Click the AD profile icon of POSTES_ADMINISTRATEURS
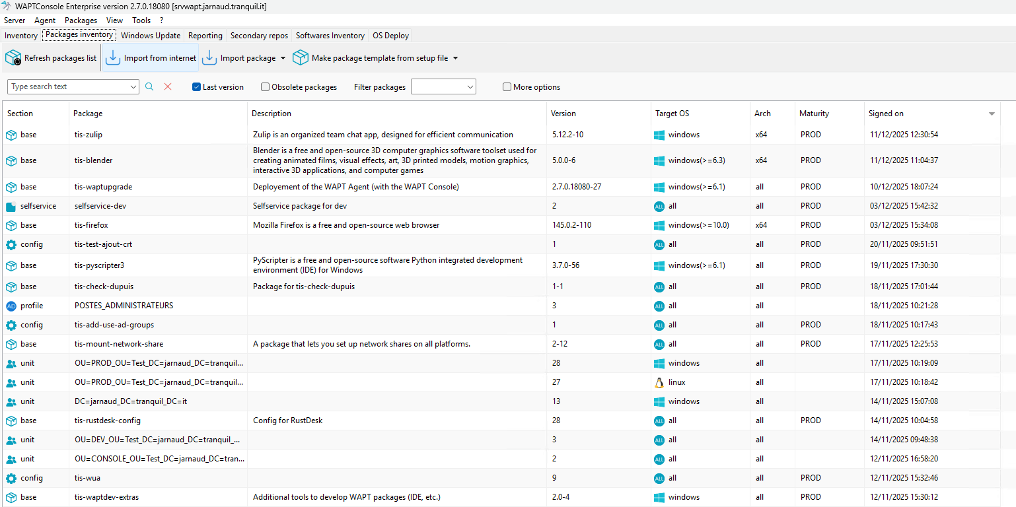The height and width of the screenshot is (507, 1016). 11,306
